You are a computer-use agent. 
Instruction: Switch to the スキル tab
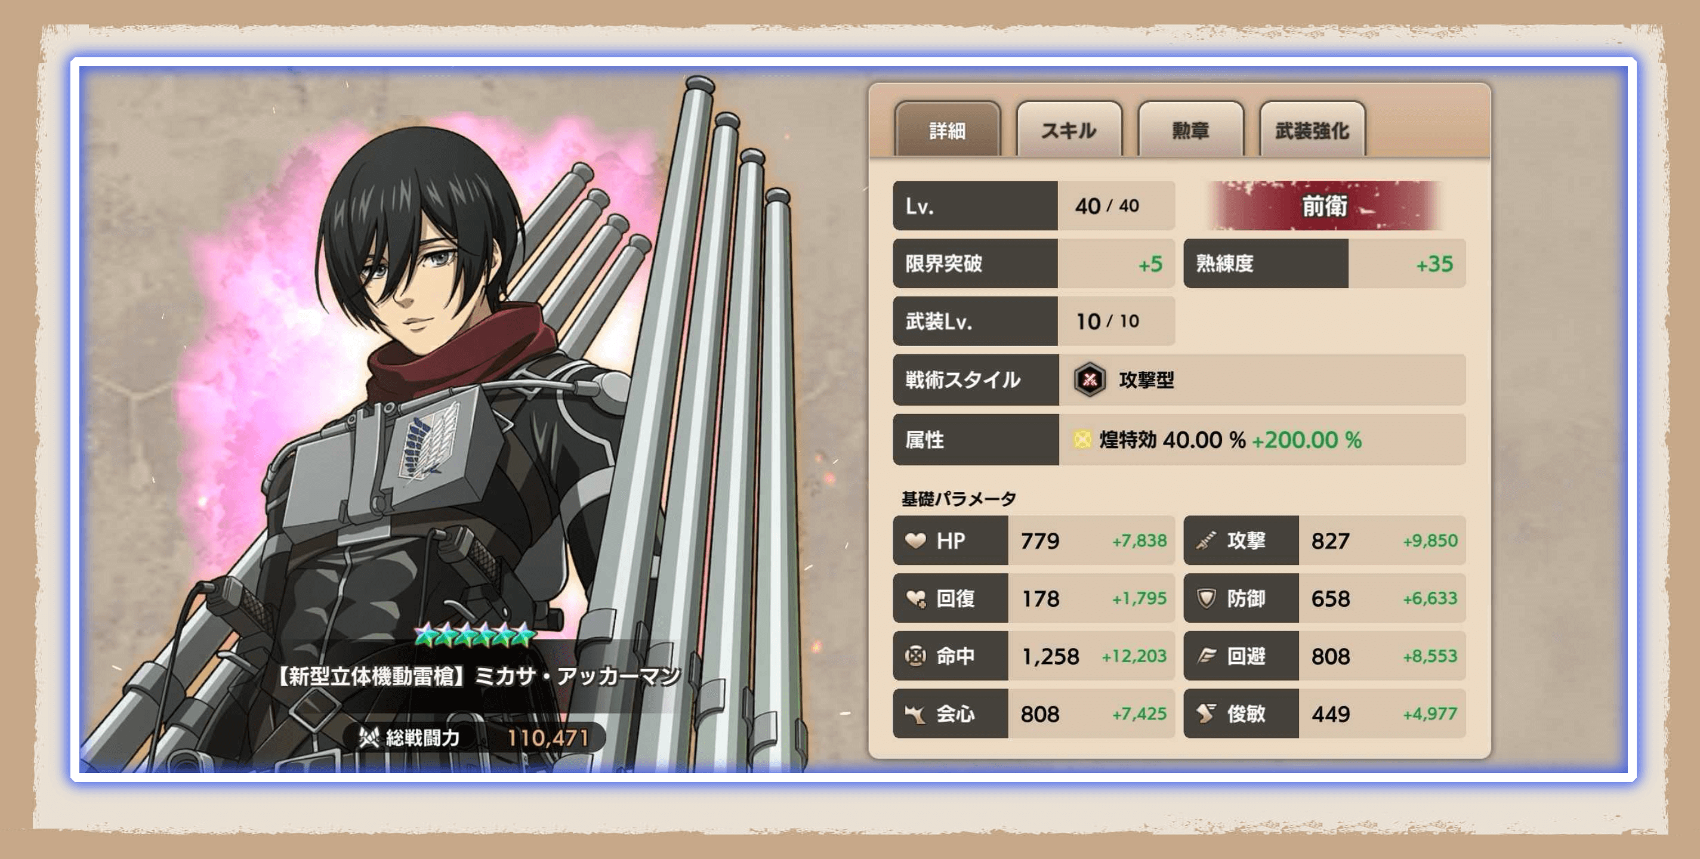[x=1069, y=129]
